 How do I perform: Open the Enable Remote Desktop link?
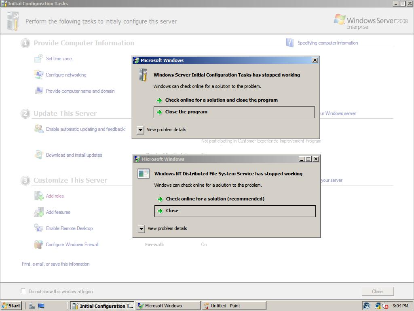70,228
